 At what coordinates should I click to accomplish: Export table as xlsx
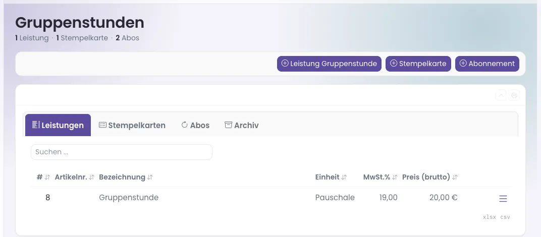(x=489, y=217)
